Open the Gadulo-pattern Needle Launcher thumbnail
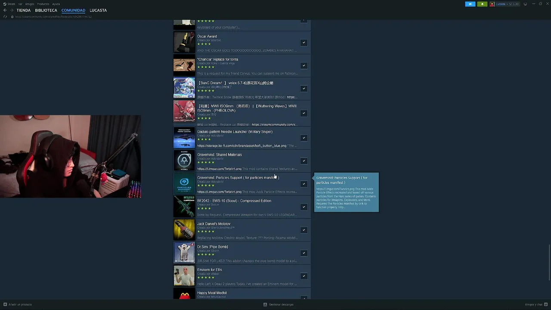551x310 pixels. (x=184, y=138)
